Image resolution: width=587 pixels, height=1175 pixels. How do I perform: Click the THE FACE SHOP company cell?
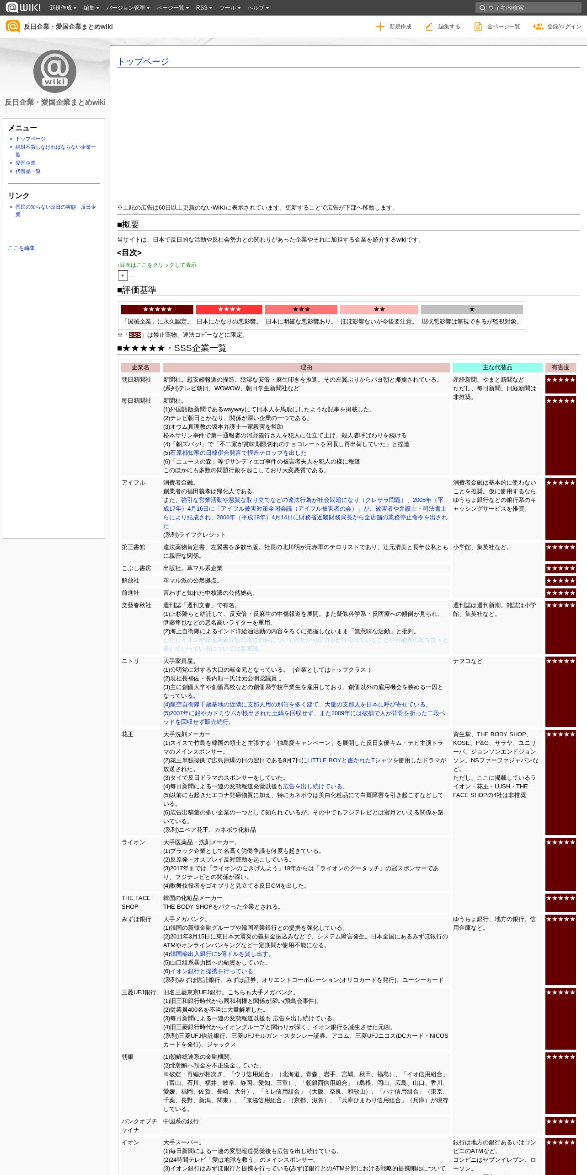140,902
